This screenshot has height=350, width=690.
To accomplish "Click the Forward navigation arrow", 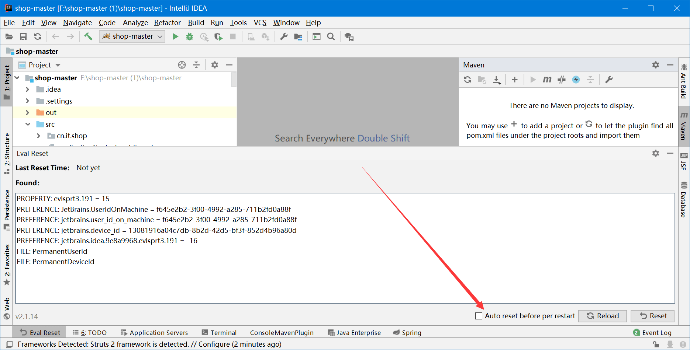I will pyautogui.click(x=70, y=36).
